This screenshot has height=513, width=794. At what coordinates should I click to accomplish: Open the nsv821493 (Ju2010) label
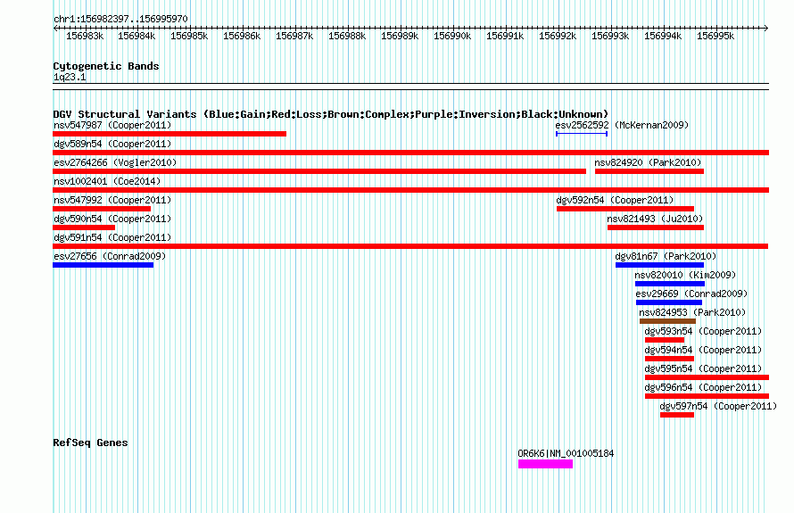655,219
